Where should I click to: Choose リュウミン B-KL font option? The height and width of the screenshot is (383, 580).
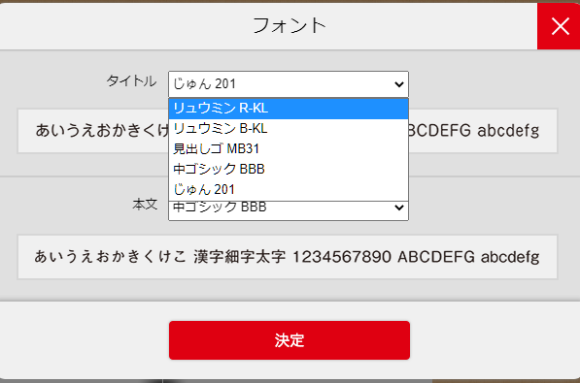289,129
